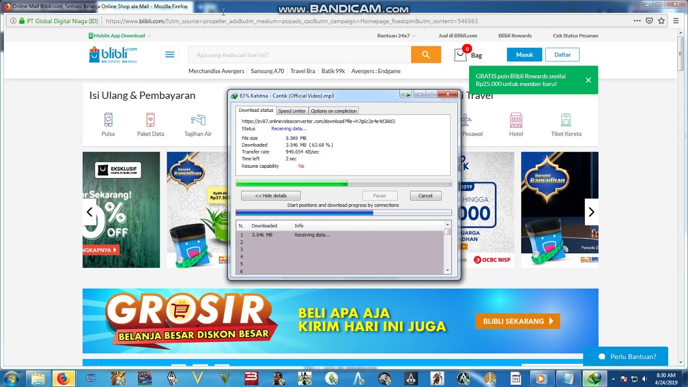Expand the Mobile App Download dropdown
Viewport: 688px width, 387px height.
click(x=120, y=35)
